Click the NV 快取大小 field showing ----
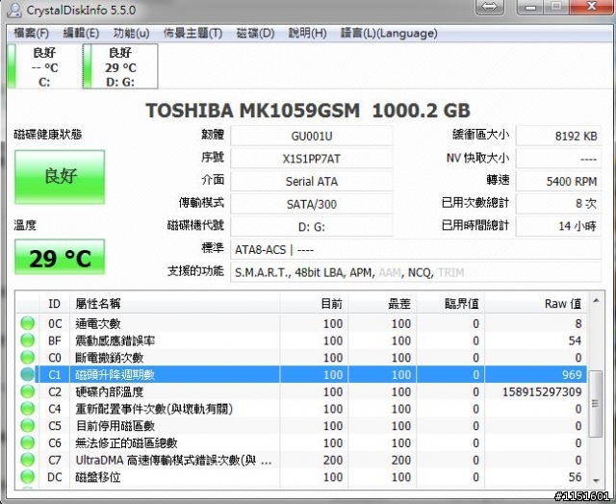616x504 pixels. [x=558, y=159]
